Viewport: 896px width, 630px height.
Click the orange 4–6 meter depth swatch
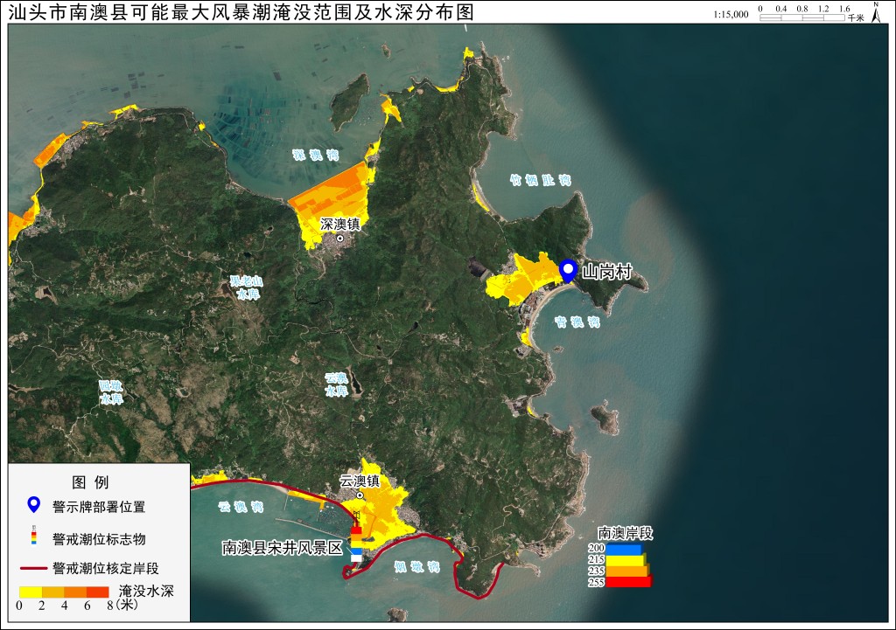coord(75,592)
